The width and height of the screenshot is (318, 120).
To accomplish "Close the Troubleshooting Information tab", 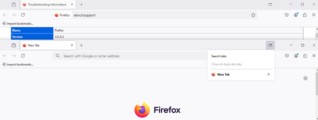I will (x=72, y=4).
